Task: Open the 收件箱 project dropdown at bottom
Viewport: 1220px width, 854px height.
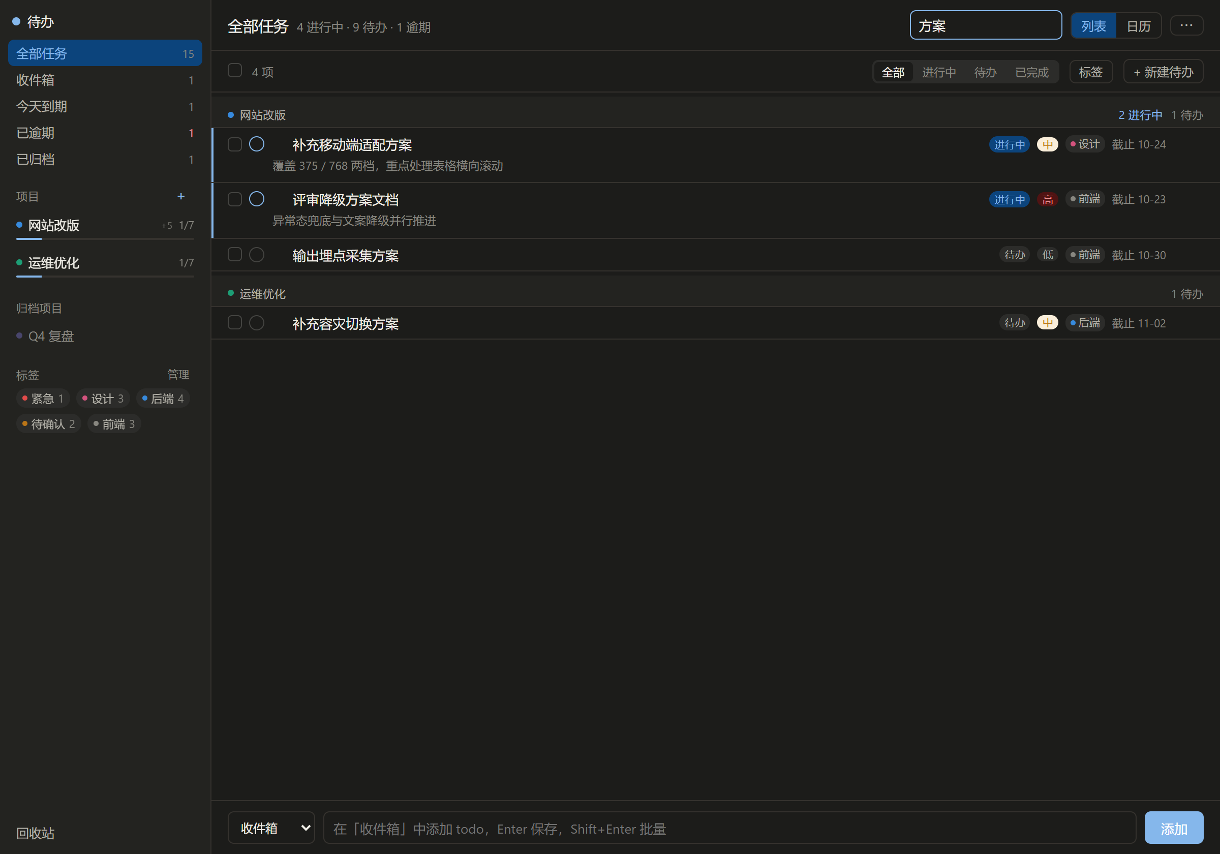Action: point(271,828)
